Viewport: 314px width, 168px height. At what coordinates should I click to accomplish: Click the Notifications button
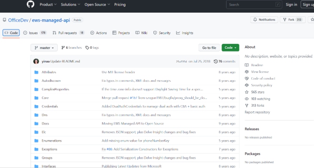(x=264, y=20)
